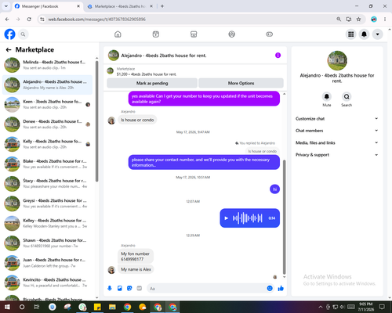The width and height of the screenshot is (392, 313).
Task: Click the 'My fon number' message
Action: coord(136,256)
